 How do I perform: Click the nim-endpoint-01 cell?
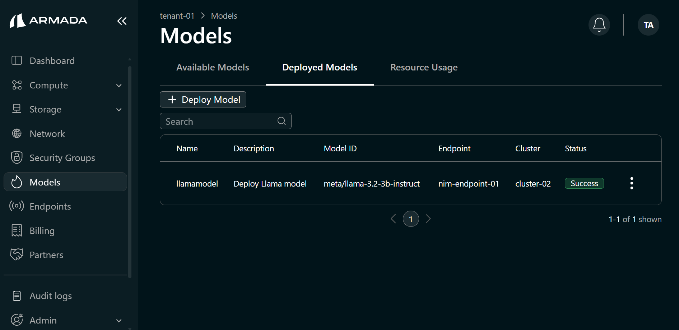469,184
